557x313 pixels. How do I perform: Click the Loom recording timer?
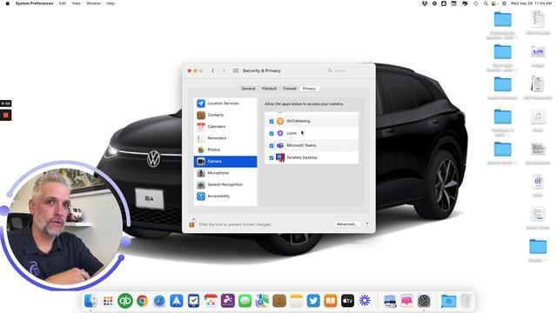[x=6, y=103]
